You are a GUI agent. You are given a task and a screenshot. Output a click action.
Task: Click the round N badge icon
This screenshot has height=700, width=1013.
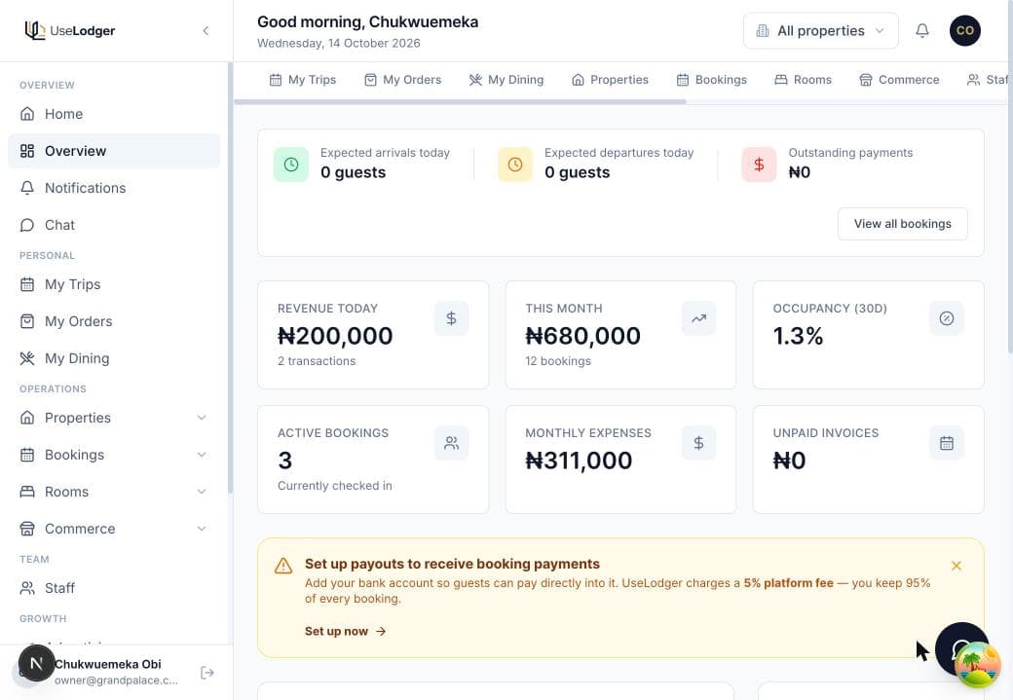click(x=36, y=663)
